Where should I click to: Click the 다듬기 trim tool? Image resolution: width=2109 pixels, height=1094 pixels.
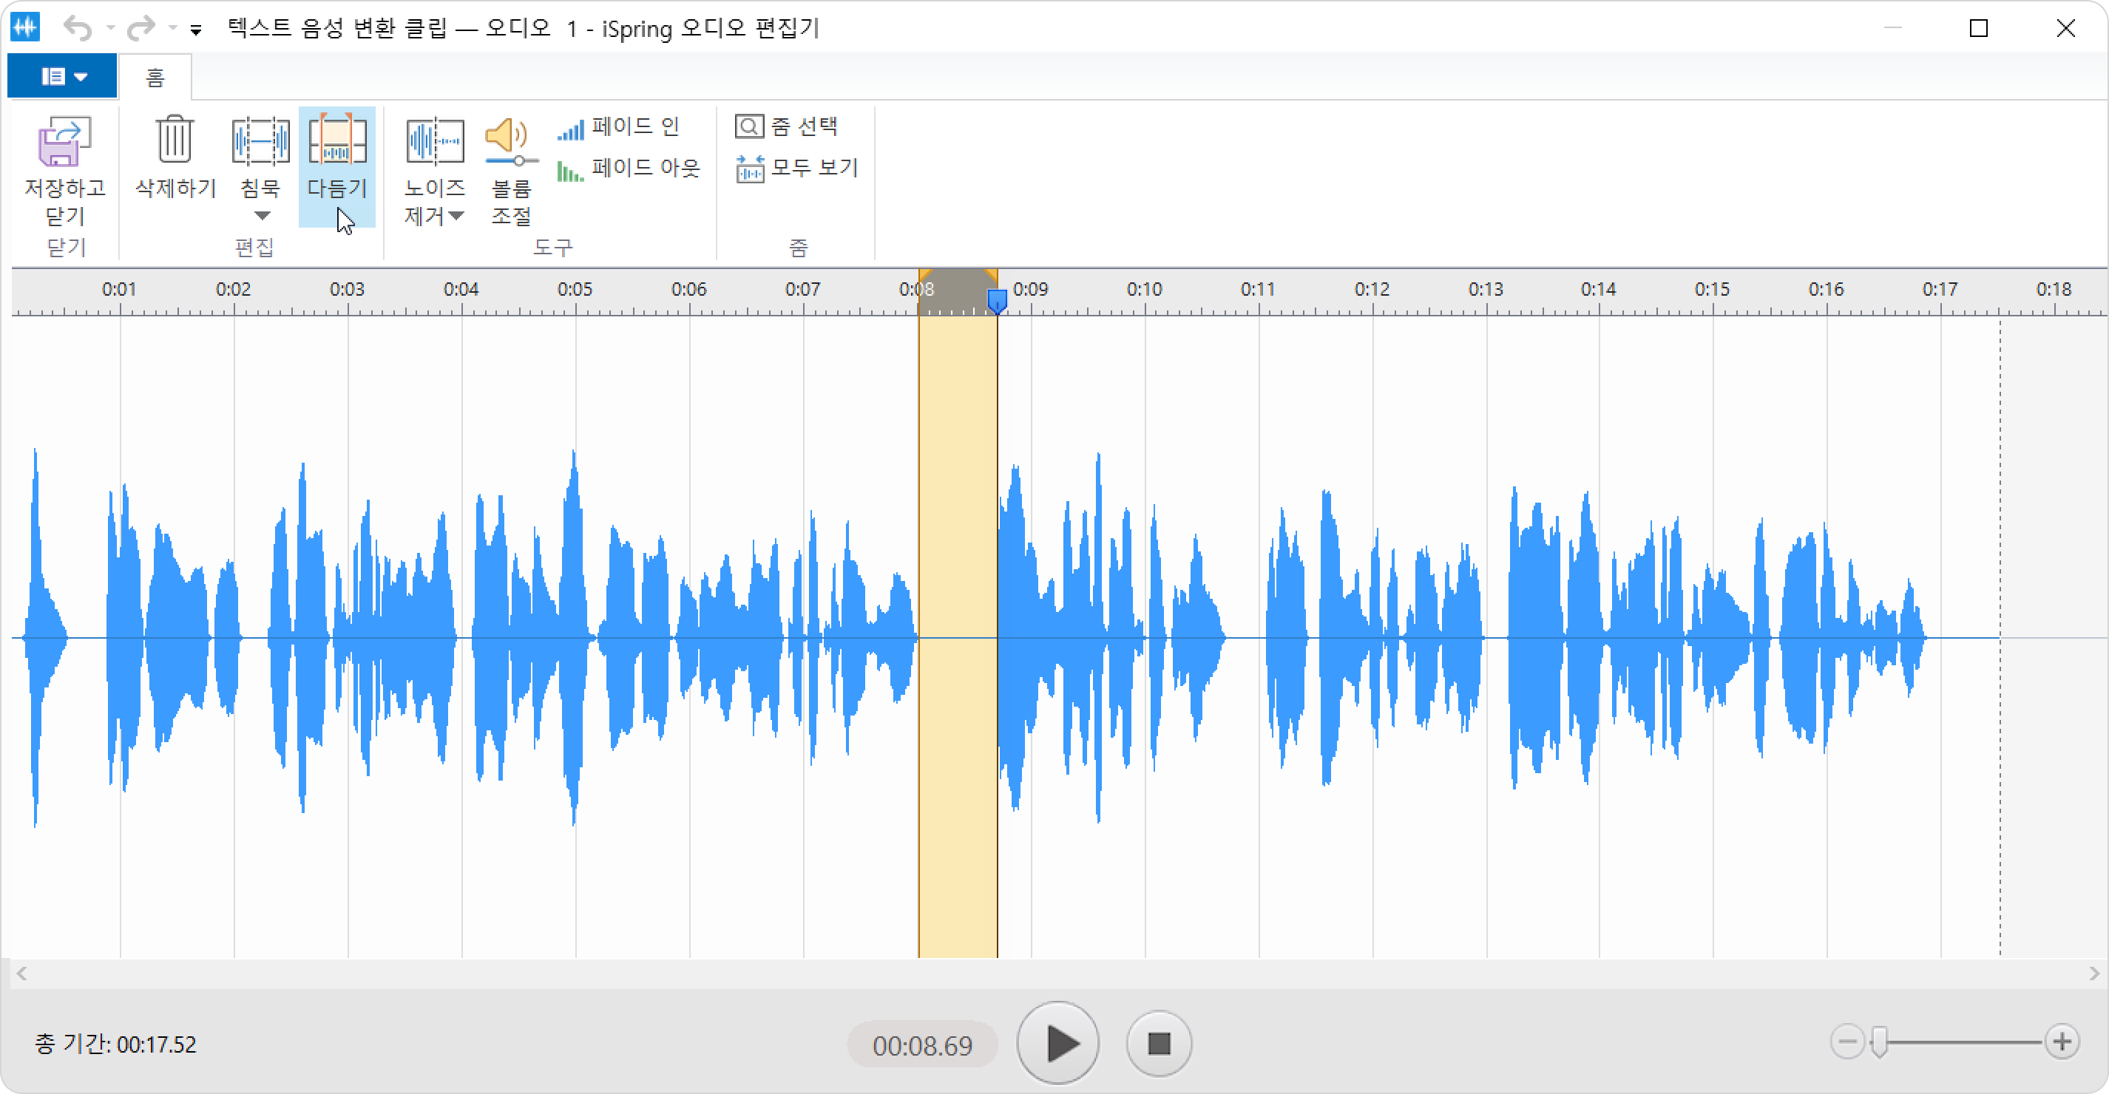coord(336,167)
